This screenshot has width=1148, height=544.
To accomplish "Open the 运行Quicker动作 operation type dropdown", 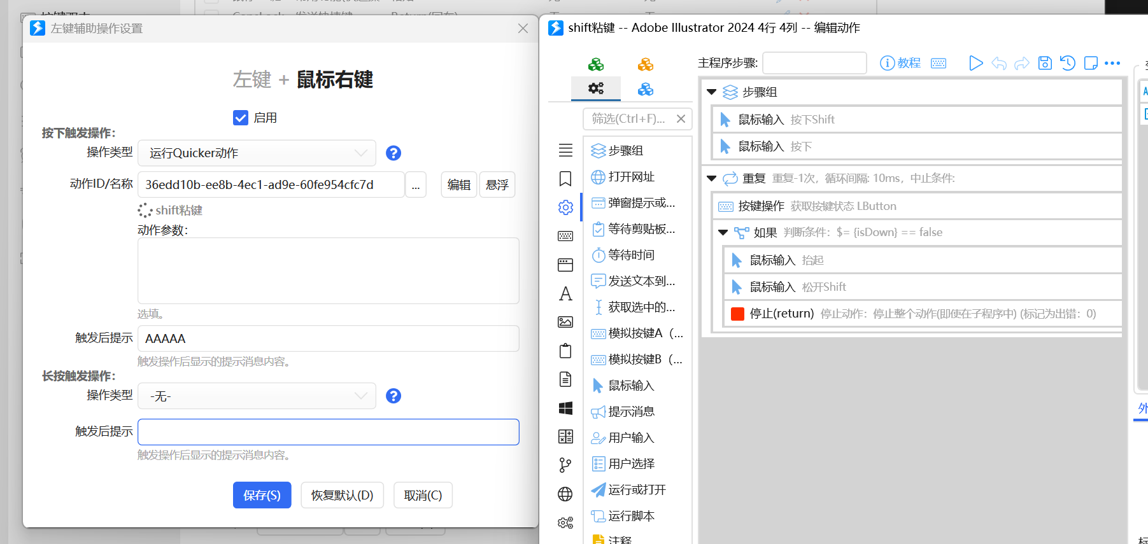I will tap(257, 153).
